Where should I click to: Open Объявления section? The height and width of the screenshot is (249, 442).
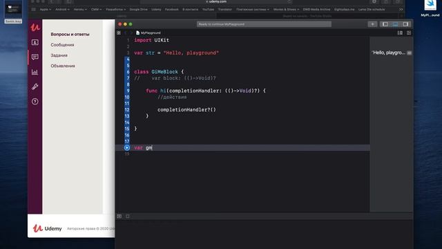click(63, 66)
